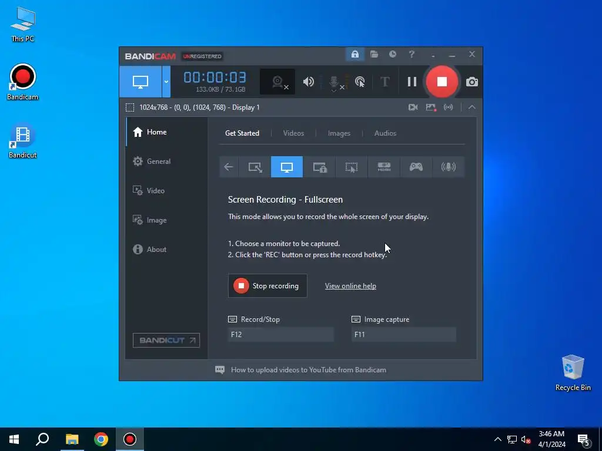This screenshot has height=451, width=602.
Task: Click the dashed rectangle area selection icon
Action: [130, 107]
